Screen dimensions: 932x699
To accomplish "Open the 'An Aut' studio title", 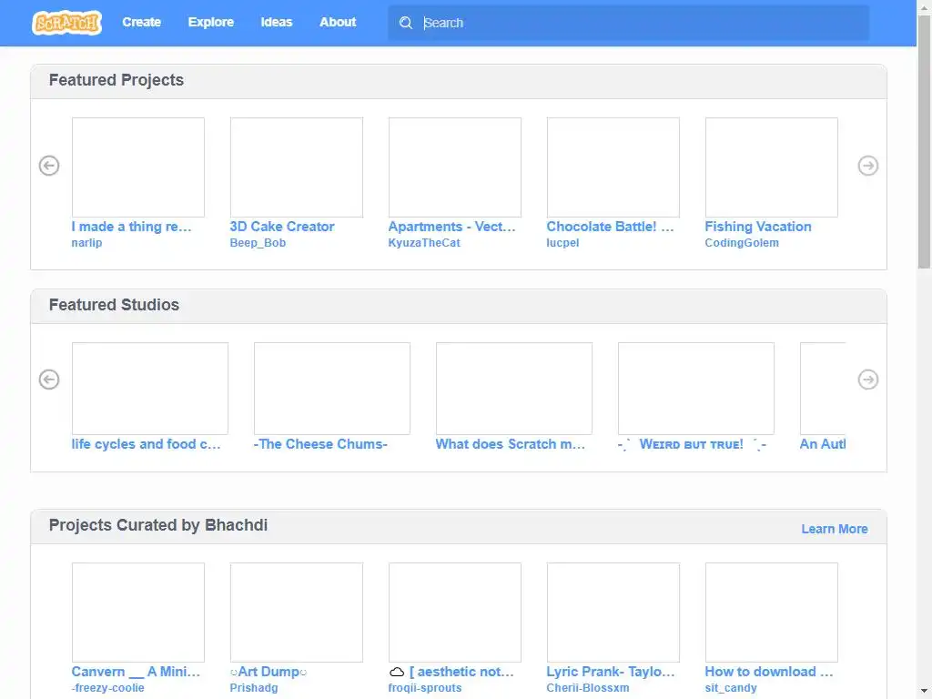I will 823,444.
